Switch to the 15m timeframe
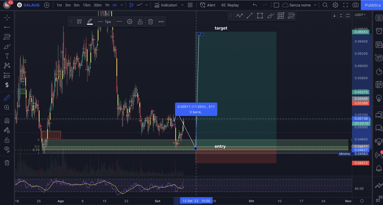Screen dimensions: 383x205 86,5
